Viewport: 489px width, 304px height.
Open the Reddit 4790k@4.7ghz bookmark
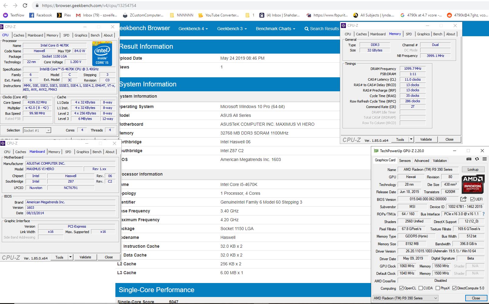tap(467, 15)
